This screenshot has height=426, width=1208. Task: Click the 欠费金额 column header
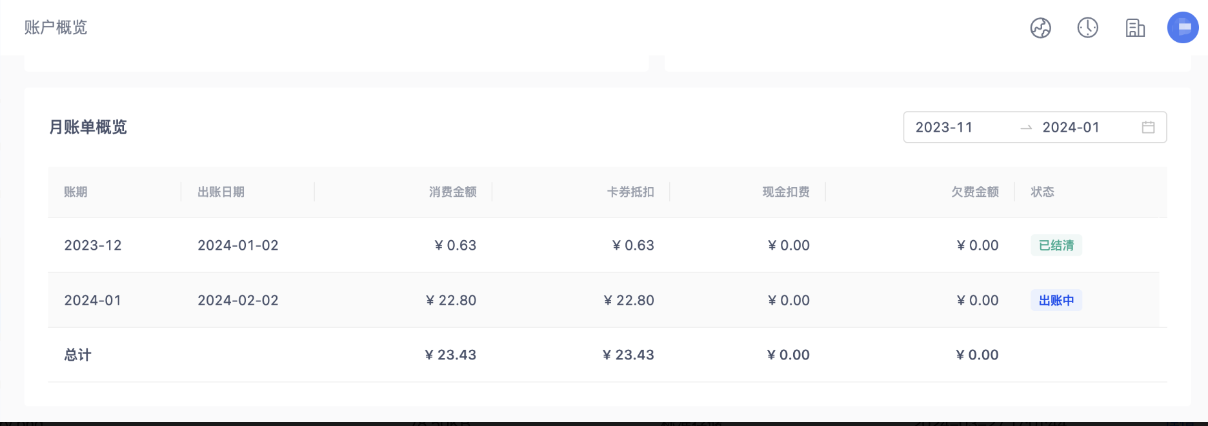pos(974,192)
